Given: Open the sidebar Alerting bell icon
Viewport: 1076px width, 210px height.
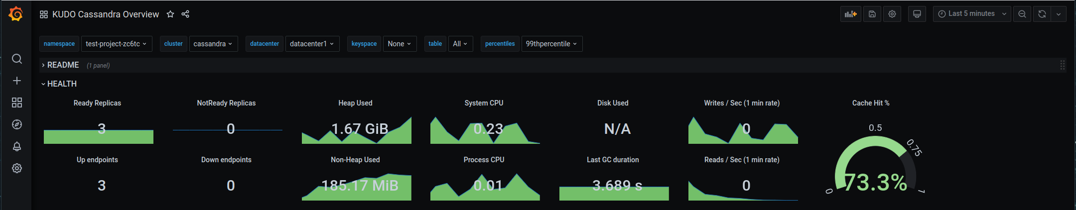Looking at the screenshot, I should 17,146.
